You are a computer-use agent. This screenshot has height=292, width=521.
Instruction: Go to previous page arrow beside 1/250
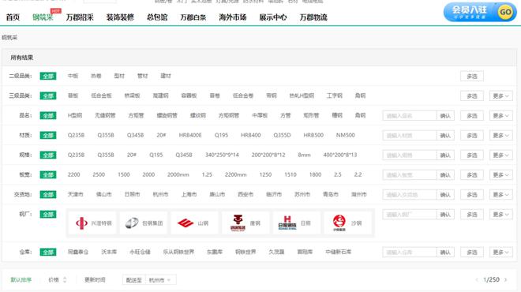477,279
